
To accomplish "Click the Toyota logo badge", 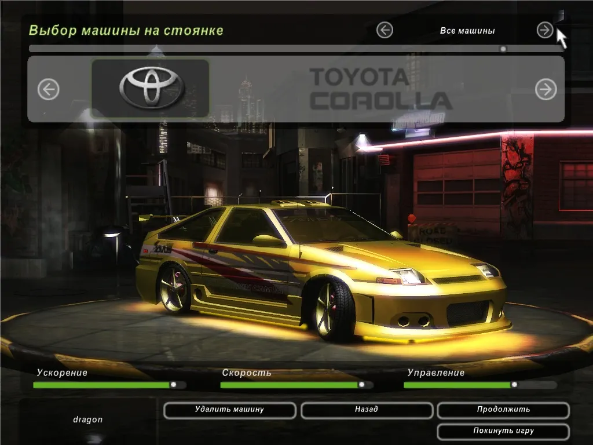I will (151, 88).
